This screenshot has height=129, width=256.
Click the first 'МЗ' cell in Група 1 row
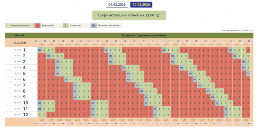[x=40, y=50]
